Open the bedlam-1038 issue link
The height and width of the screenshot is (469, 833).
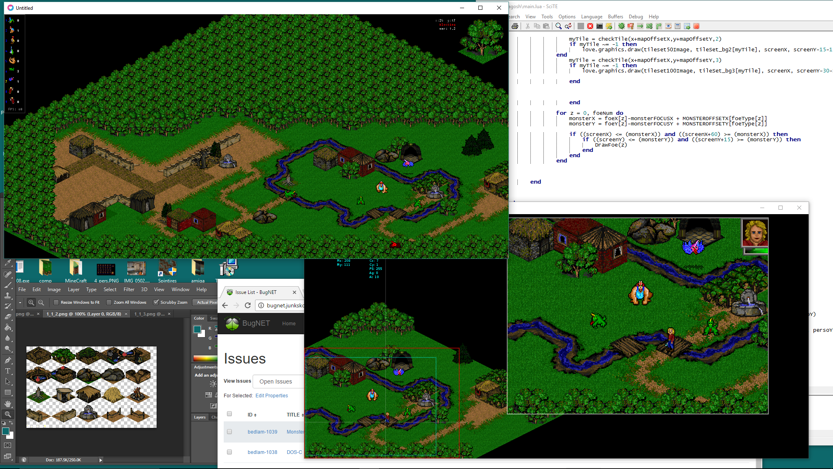tap(262, 452)
